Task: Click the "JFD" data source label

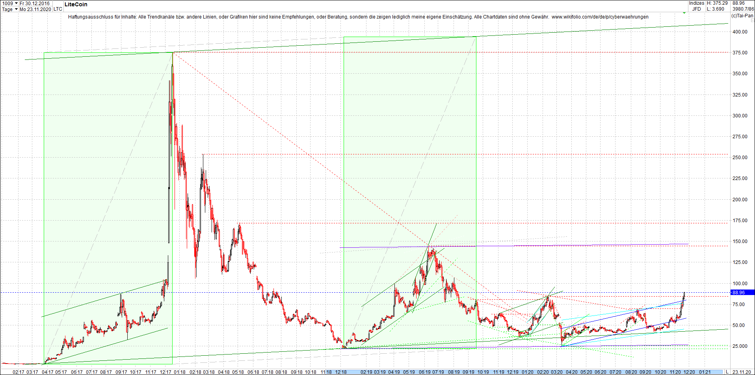Action: pos(697,9)
